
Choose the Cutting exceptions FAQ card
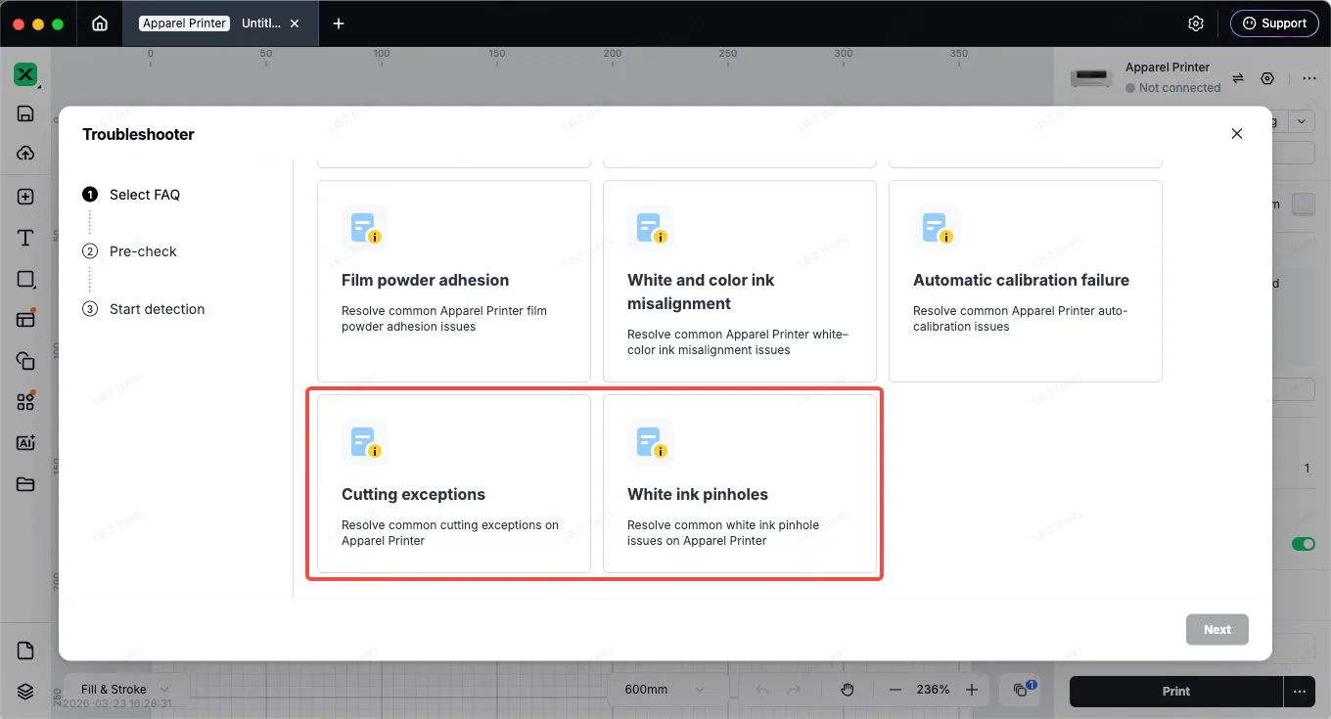(x=454, y=483)
